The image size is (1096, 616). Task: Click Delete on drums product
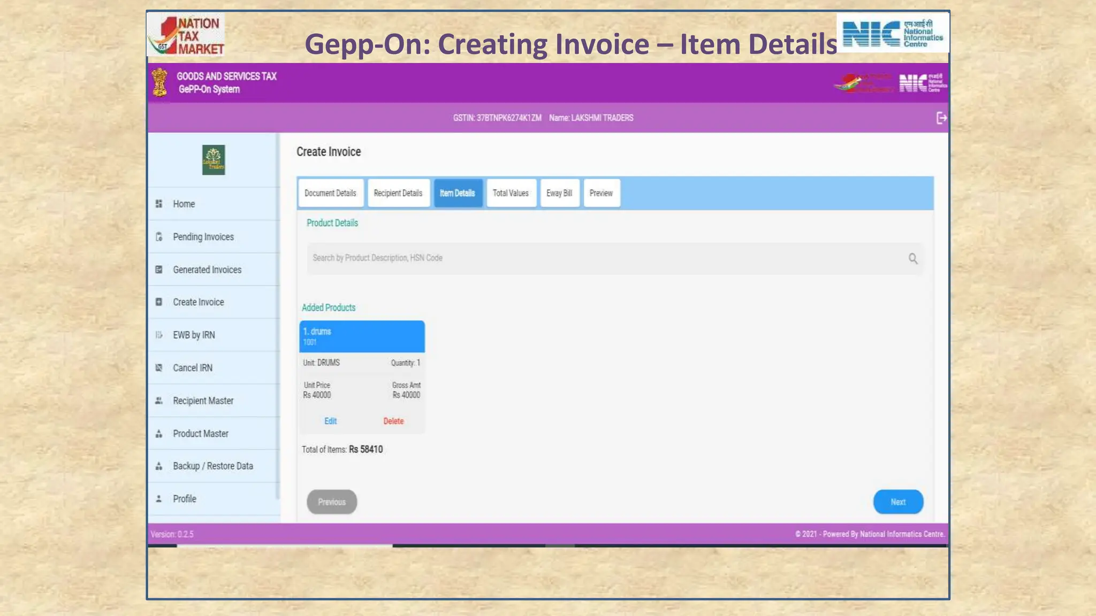pyautogui.click(x=393, y=421)
